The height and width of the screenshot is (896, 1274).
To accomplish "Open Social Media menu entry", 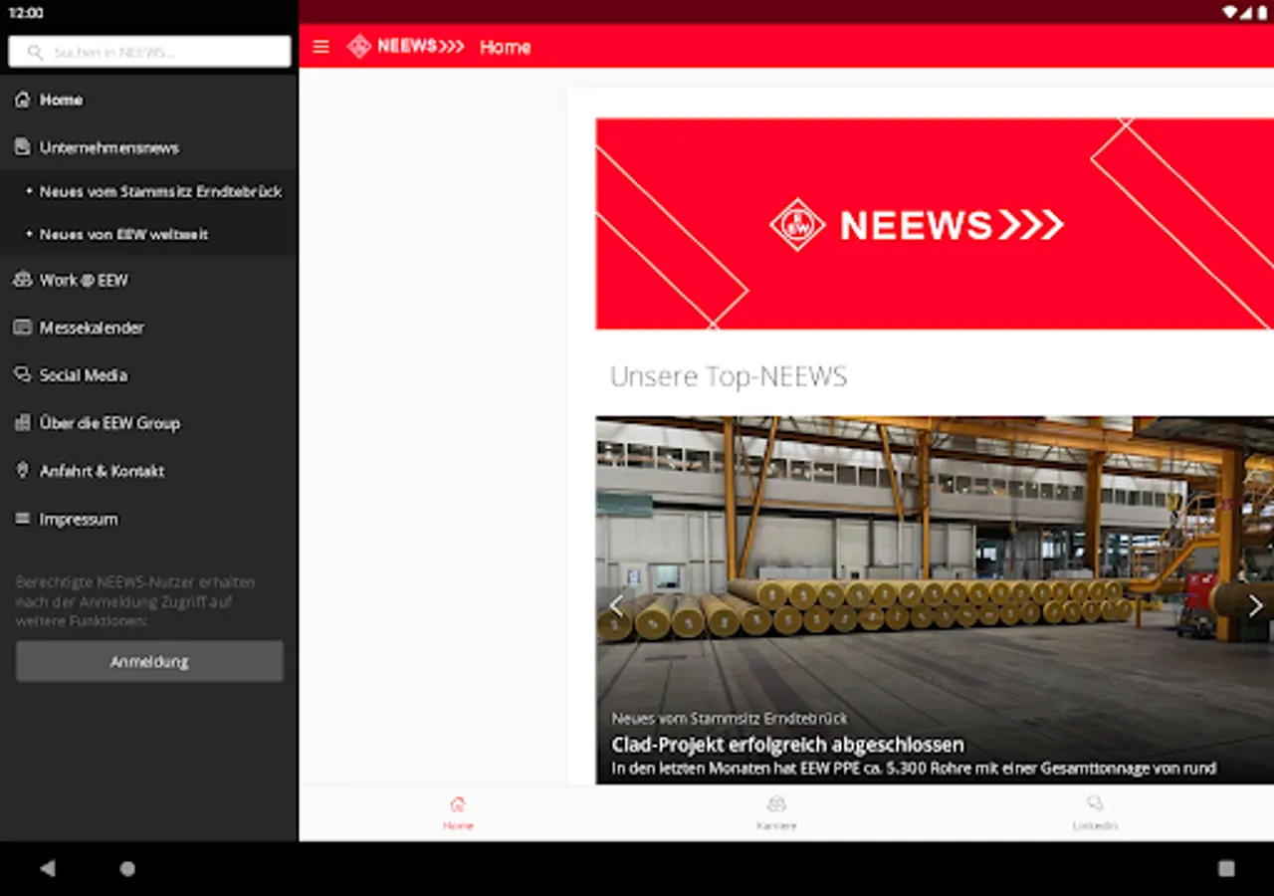I will point(149,375).
